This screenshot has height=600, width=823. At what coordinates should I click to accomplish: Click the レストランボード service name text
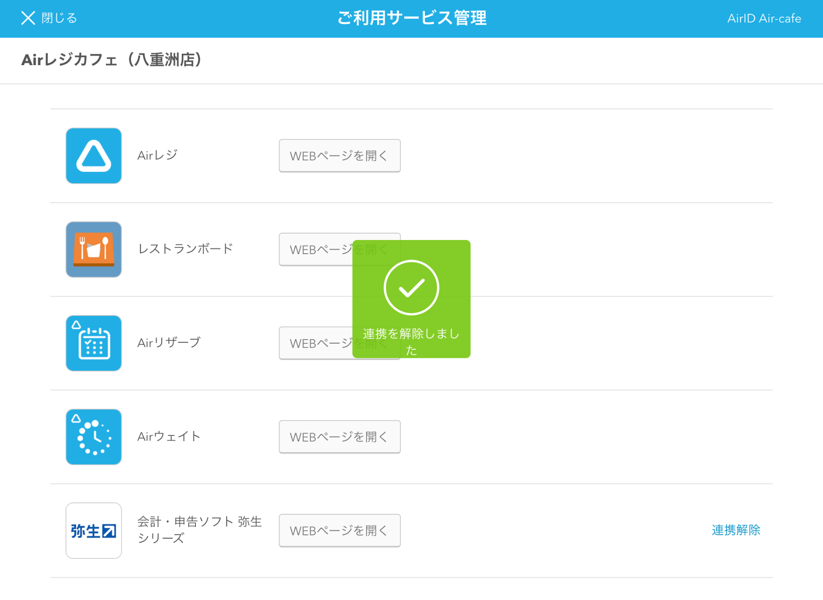186,249
